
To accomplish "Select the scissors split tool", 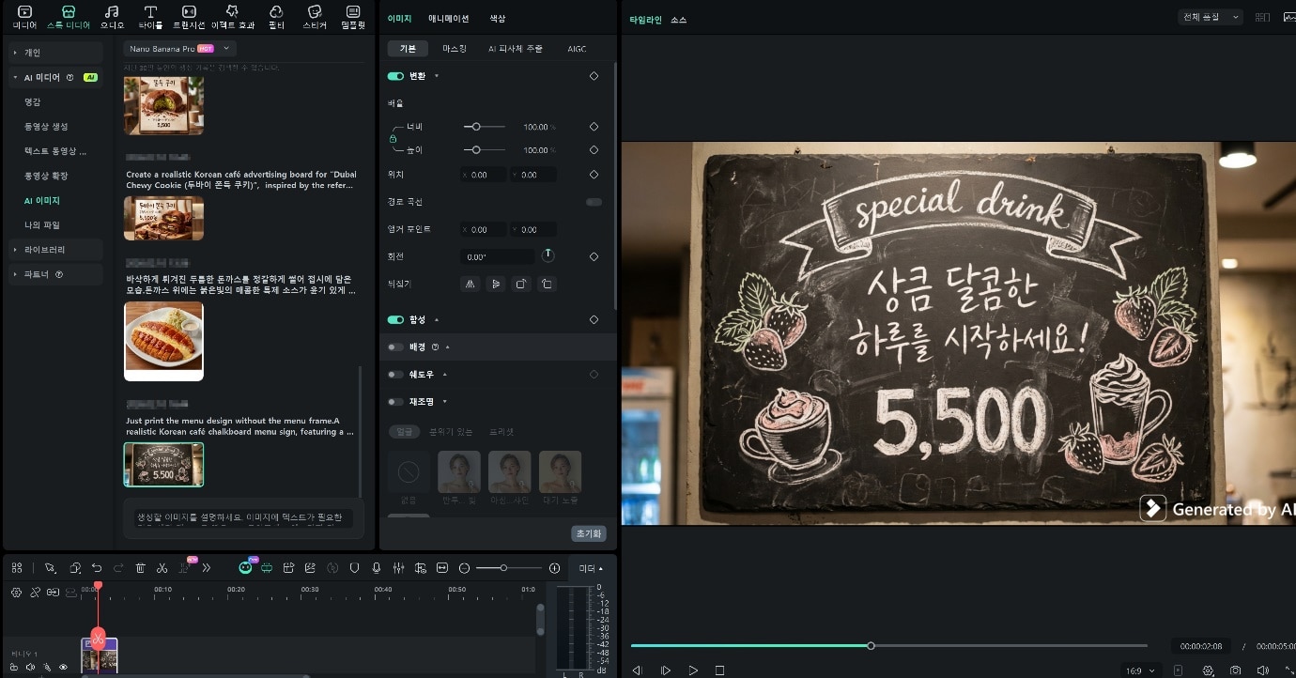I will (160, 567).
